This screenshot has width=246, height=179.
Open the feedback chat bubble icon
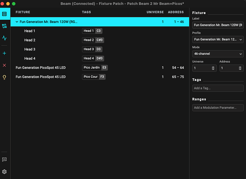coord(4,160)
